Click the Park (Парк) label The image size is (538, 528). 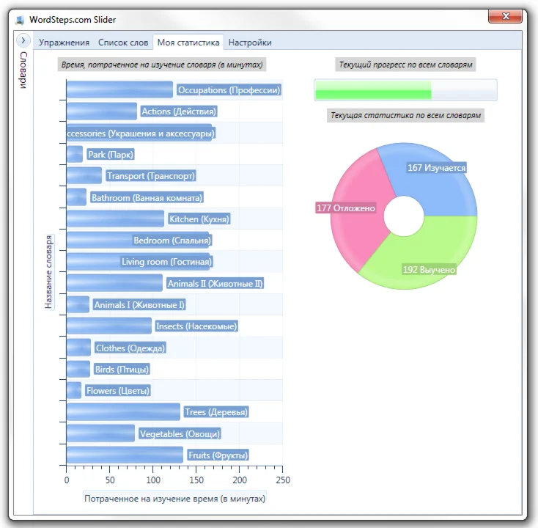[x=110, y=155]
